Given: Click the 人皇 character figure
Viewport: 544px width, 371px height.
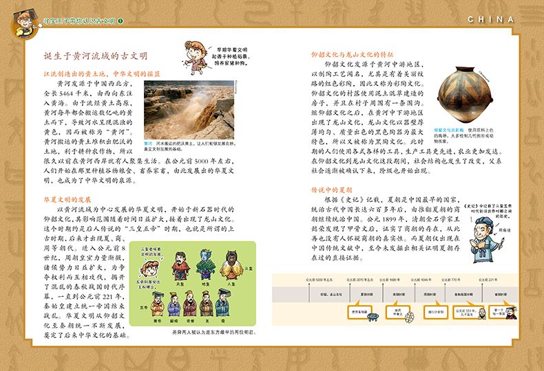Looking at the screenshot, I should click(x=231, y=263).
